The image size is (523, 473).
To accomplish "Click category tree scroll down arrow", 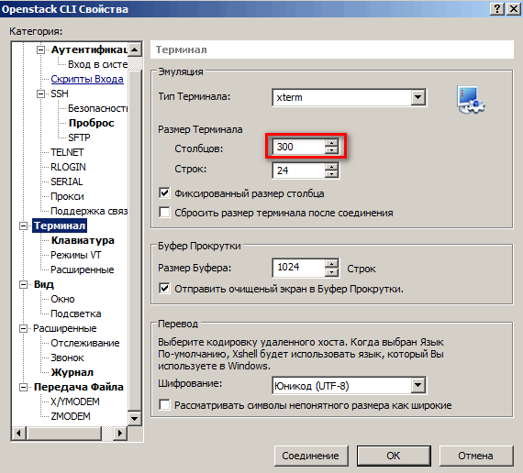I will pos(134,418).
